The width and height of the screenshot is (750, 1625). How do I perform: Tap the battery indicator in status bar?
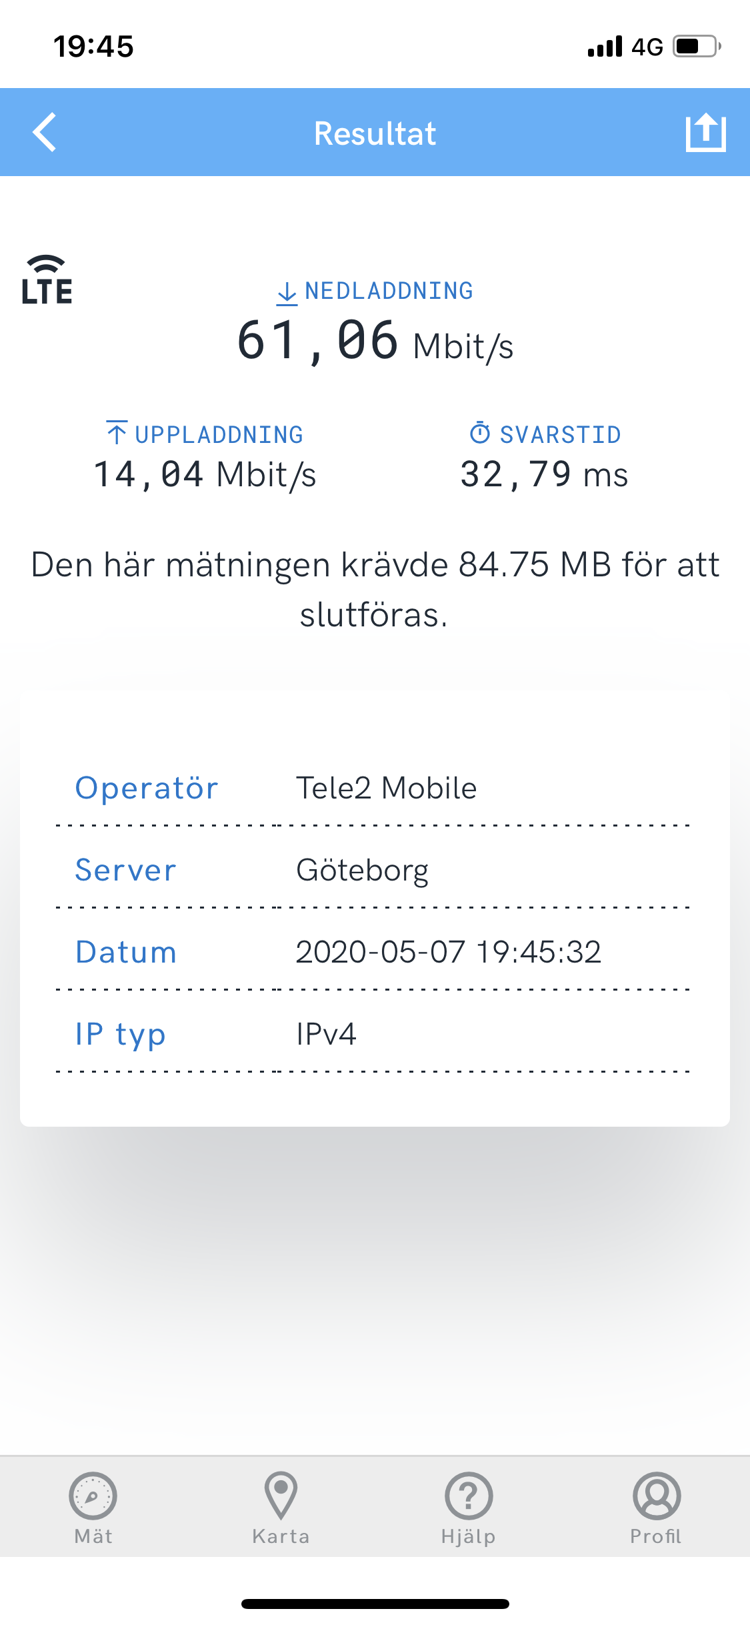click(697, 47)
